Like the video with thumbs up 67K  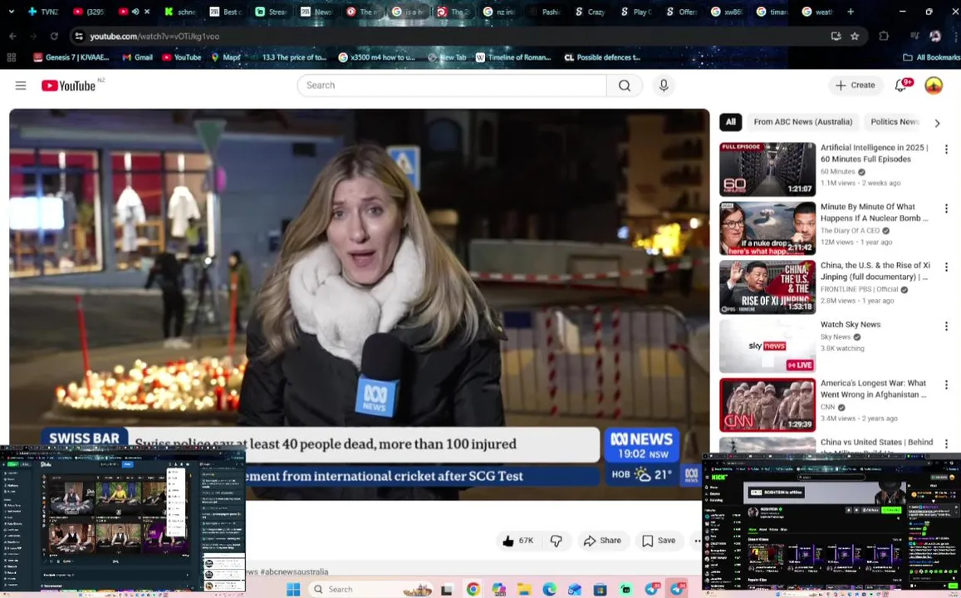[518, 541]
